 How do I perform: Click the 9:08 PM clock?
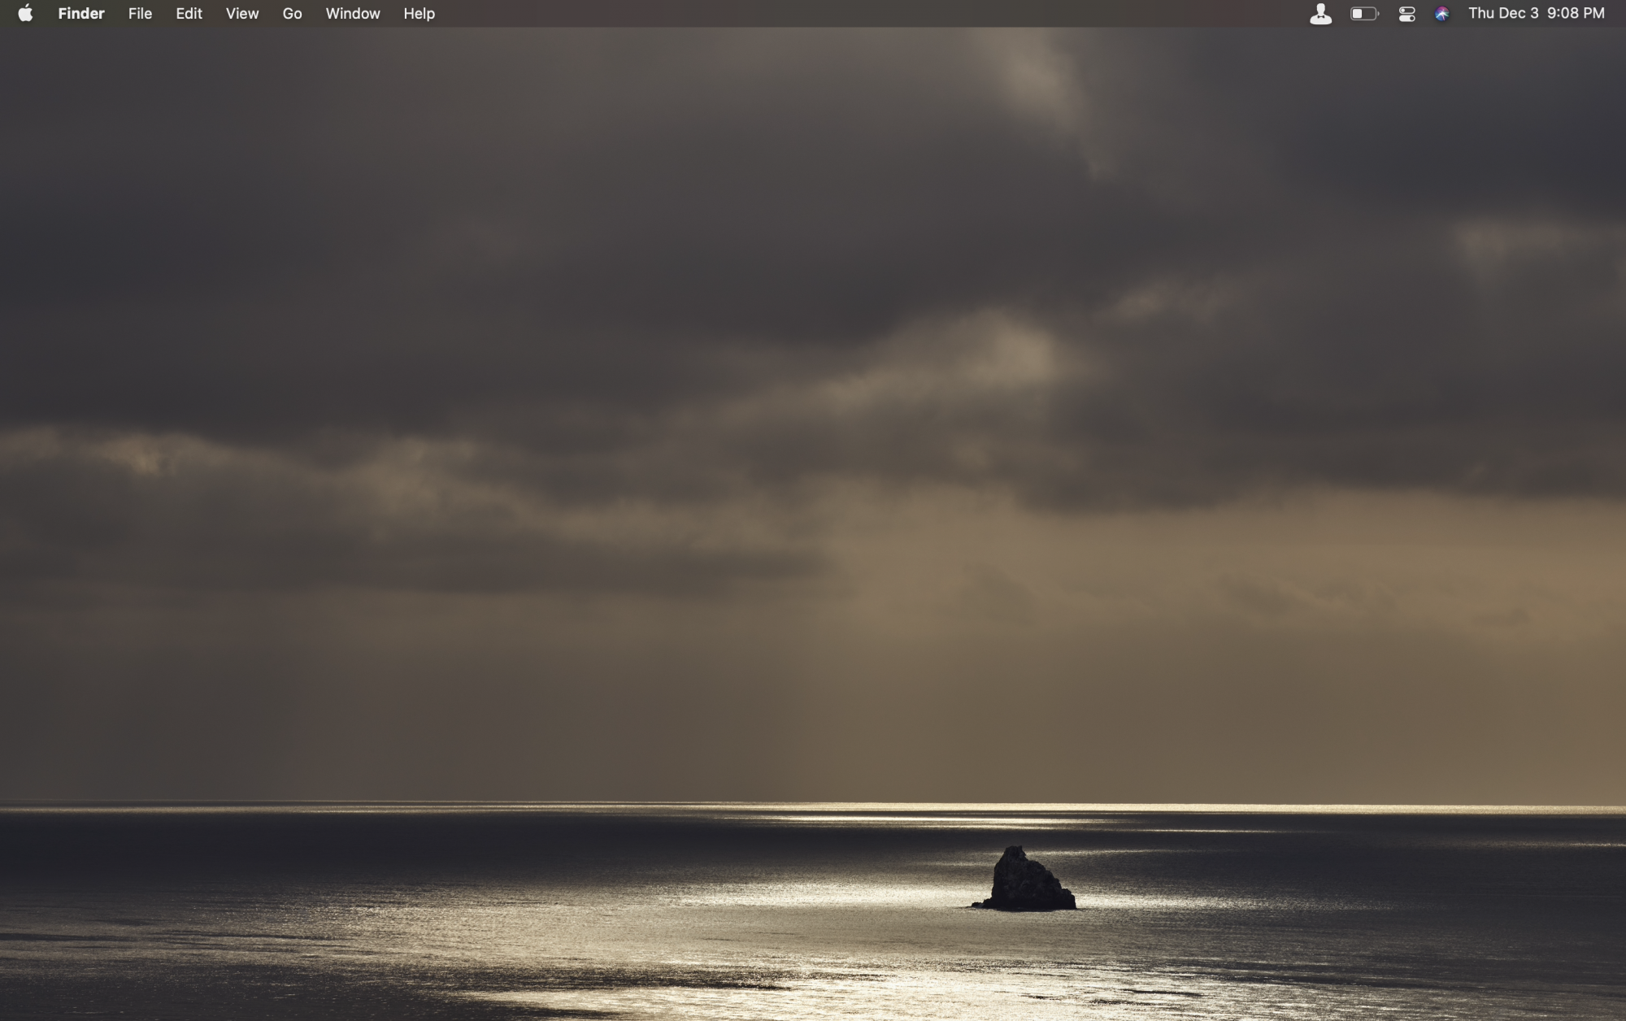1576,14
